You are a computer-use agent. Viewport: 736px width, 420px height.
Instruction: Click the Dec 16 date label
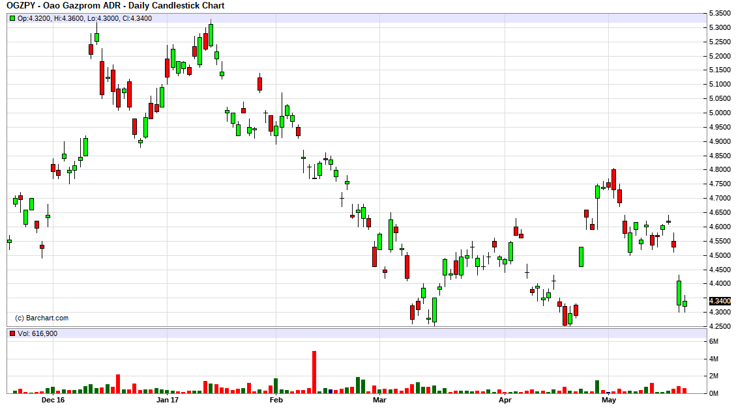click(53, 400)
